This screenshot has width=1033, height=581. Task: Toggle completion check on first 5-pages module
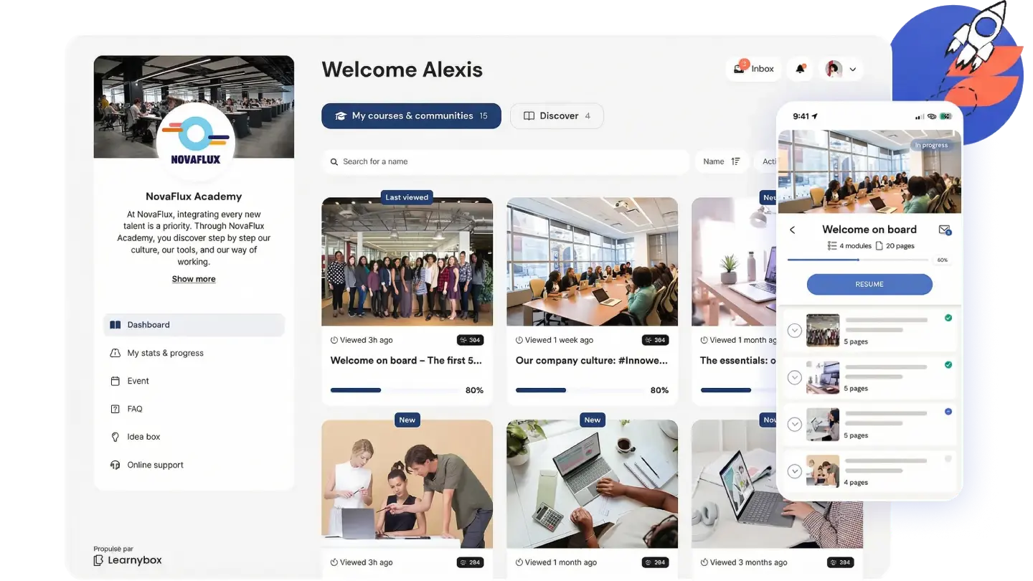tap(948, 316)
